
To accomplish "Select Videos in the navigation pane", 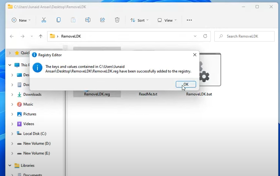I will [x=29, y=124].
